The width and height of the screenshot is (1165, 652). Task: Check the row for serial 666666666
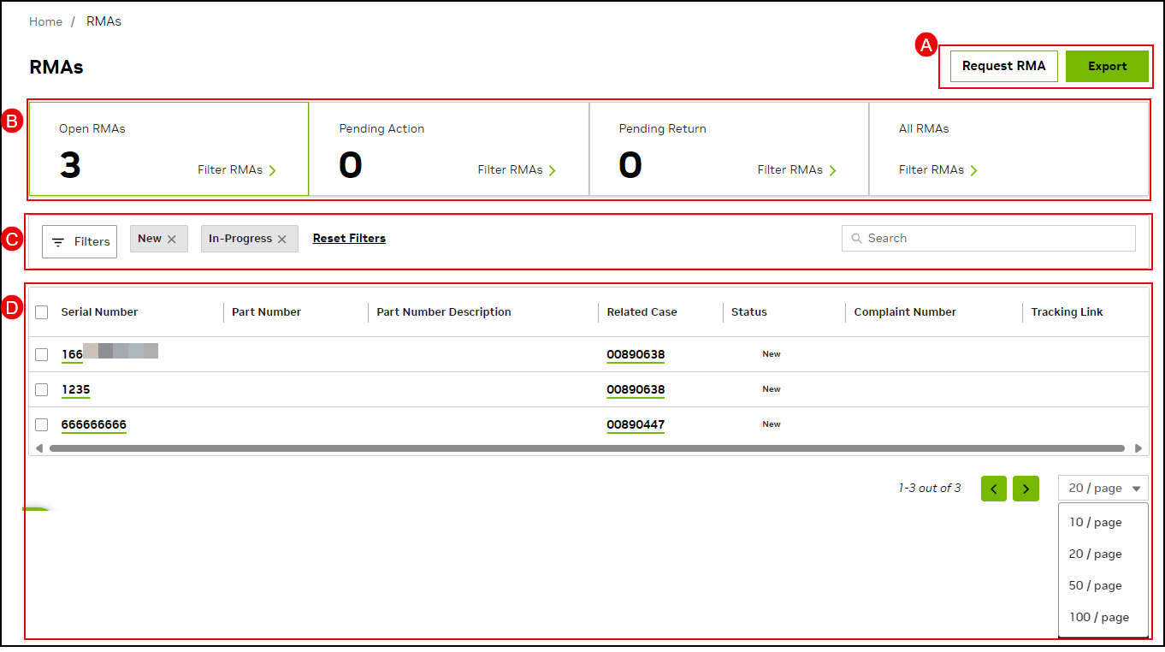[41, 424]
